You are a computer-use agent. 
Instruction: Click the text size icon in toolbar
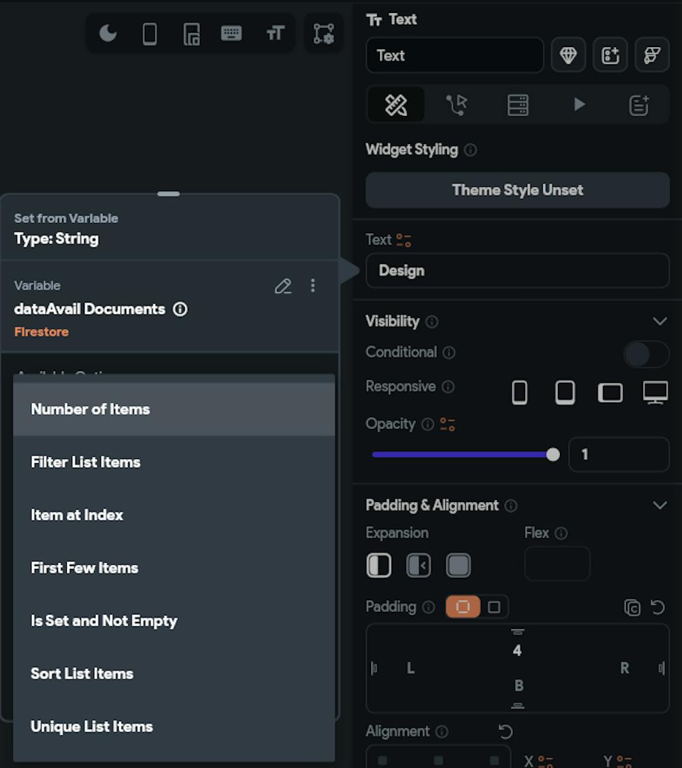pos(275,33)
